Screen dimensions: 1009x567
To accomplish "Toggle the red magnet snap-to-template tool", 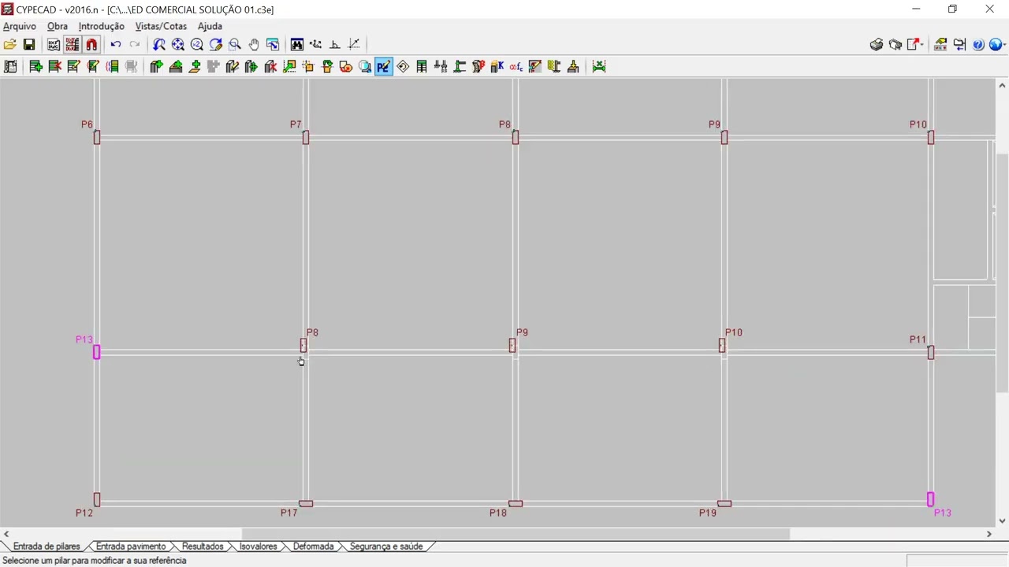I will pos(91,45).
